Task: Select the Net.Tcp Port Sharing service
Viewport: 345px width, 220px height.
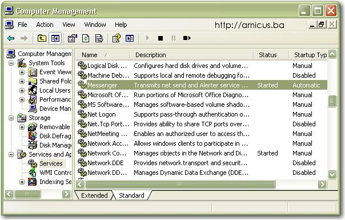Action: pyautogui.click(x=202, y=124)
